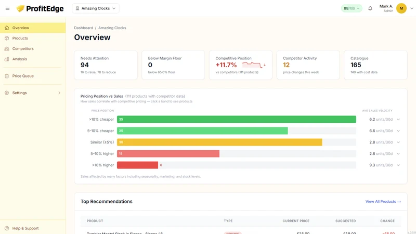Viewport: 416px width, 234px height.
Task: Click the 6.6 units/30d velocity value
Action: [x=381, y=131]
